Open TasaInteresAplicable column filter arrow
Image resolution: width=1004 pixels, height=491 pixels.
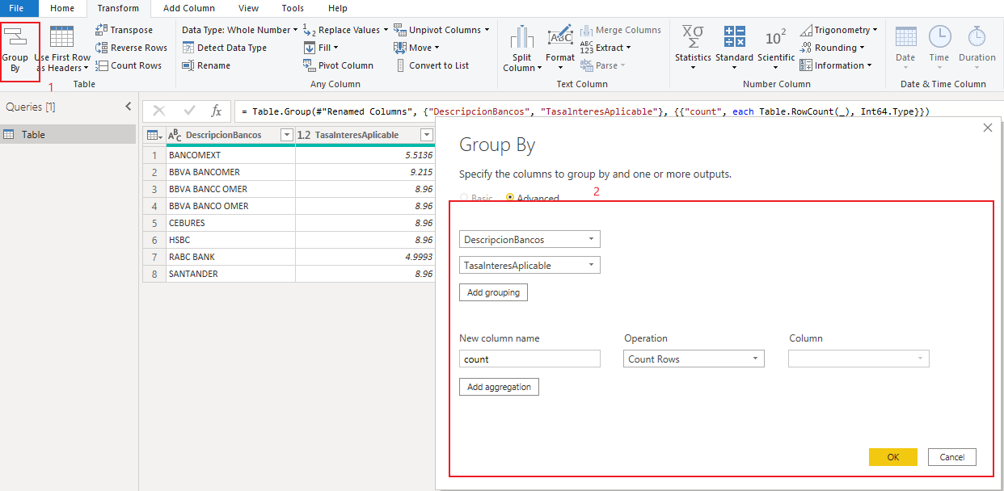(x=428, y=135)
